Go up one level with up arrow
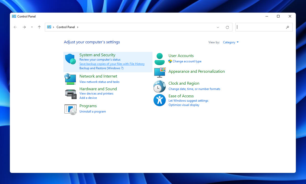 tap(39, 27)
